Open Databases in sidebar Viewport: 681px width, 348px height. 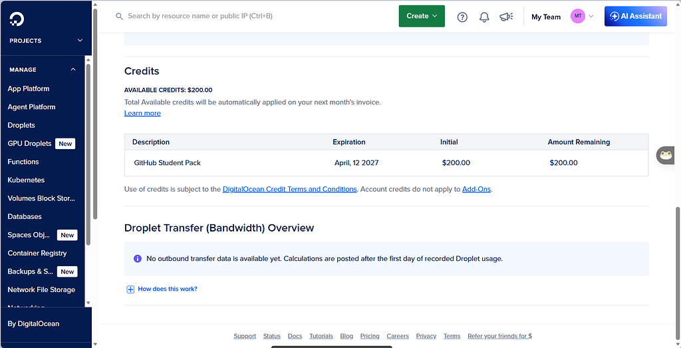[25, 216]
